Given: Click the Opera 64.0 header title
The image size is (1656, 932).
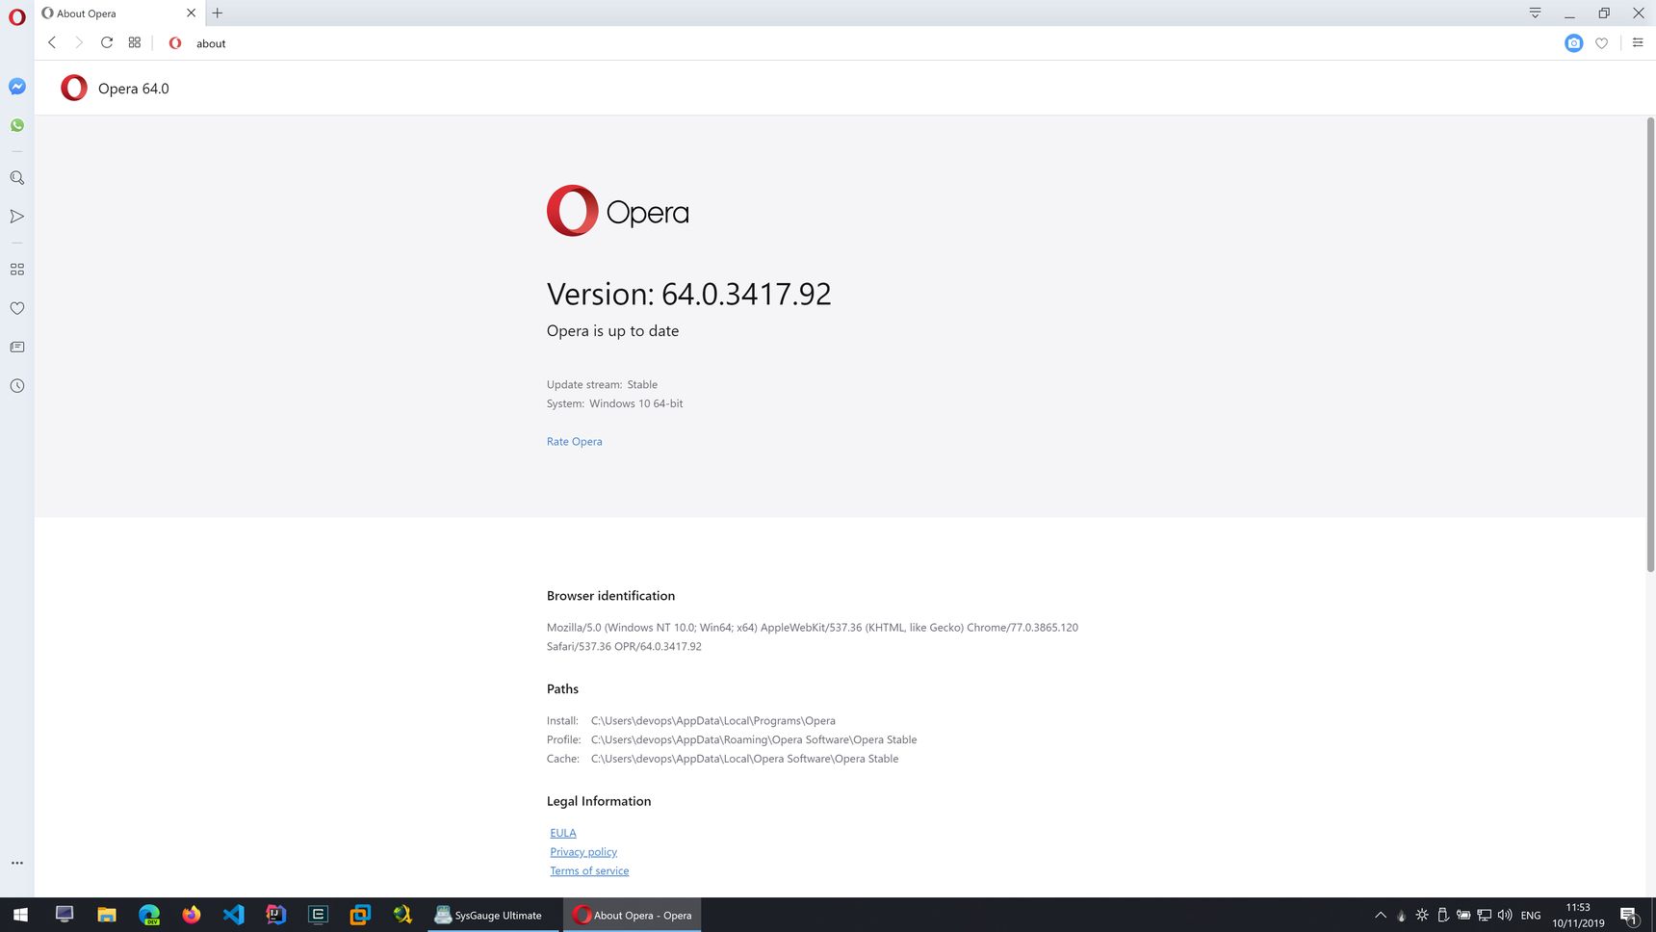Looking at the screenshot, I should pos(133,89).
